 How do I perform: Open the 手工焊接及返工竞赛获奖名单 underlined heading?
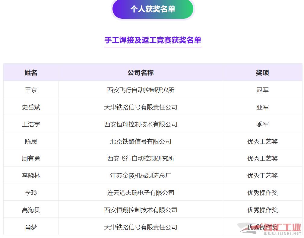coord(153,40)
